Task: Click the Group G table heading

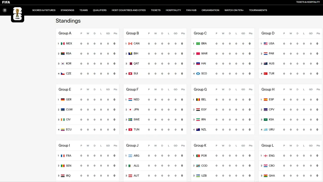Action: pos(200,89)
